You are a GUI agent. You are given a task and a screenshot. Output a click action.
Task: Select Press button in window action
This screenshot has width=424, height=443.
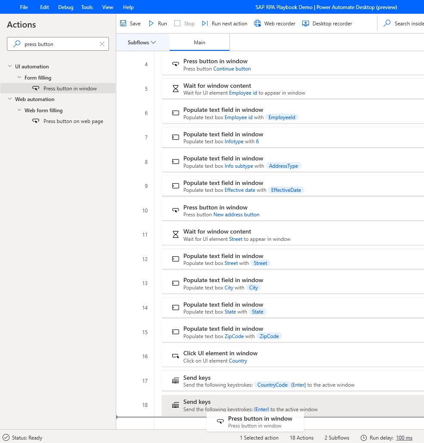pos(58,89)
